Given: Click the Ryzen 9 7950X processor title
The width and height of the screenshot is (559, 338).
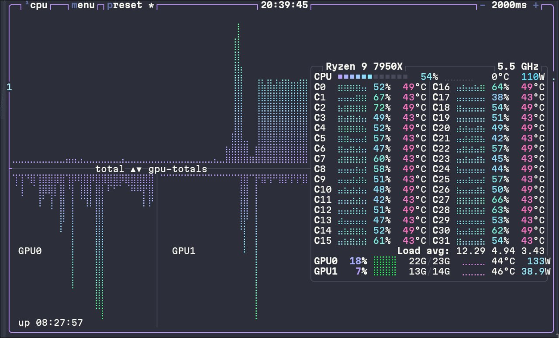Looking at the screenshot, I should pos(364,67).
